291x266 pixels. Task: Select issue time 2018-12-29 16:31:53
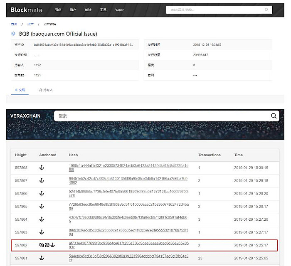pyautogui.click(x=207, y=45)
